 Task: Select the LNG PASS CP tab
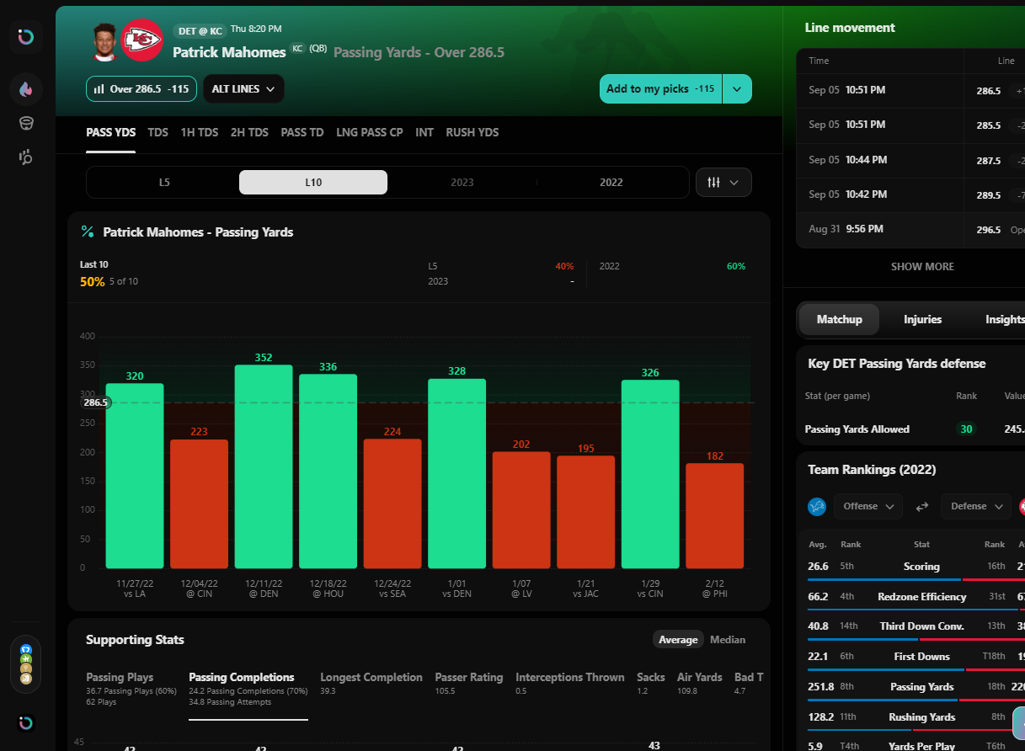370,133
